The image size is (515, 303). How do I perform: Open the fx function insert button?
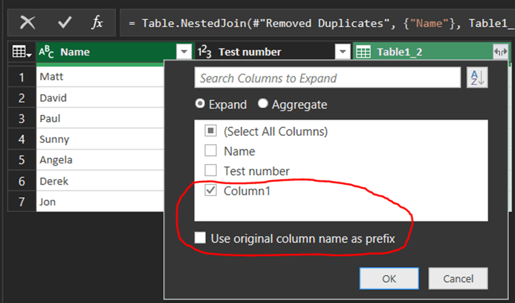(x=97, y=23)
